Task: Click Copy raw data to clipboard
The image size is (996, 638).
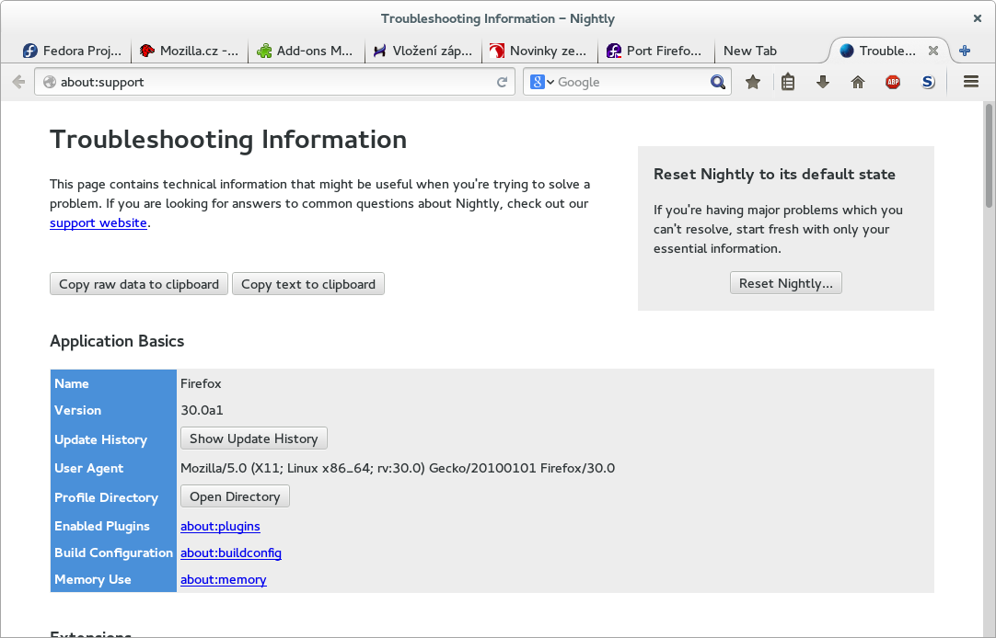Action: pyautogui.click(x=138, y=284)
